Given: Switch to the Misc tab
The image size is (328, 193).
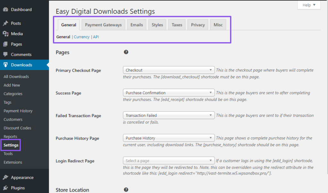Looking at the screenshot, I should [218, 25].
